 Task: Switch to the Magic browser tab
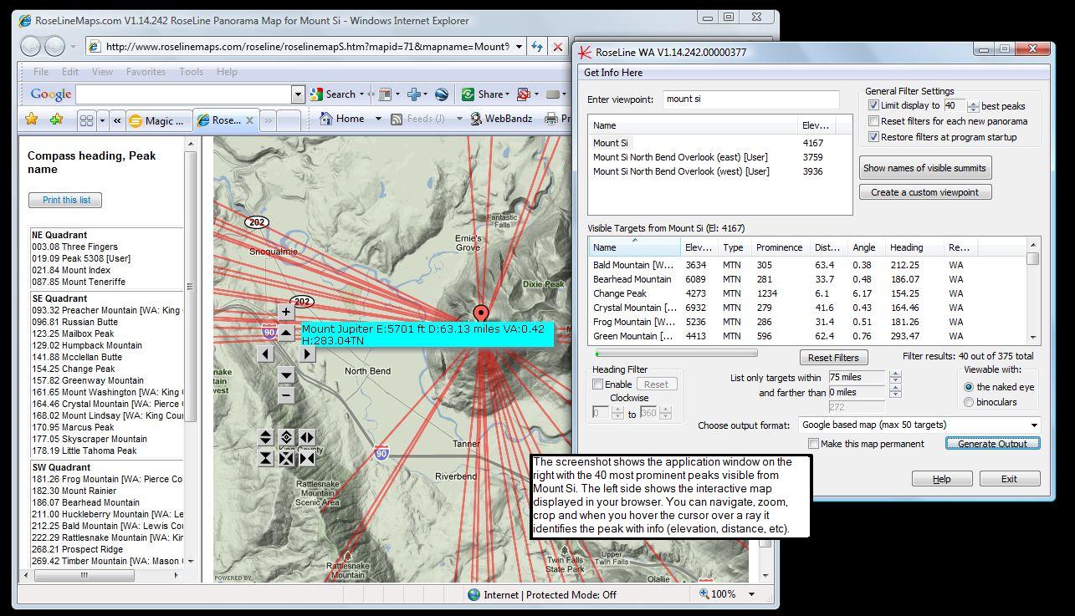[x=157, y=120]
